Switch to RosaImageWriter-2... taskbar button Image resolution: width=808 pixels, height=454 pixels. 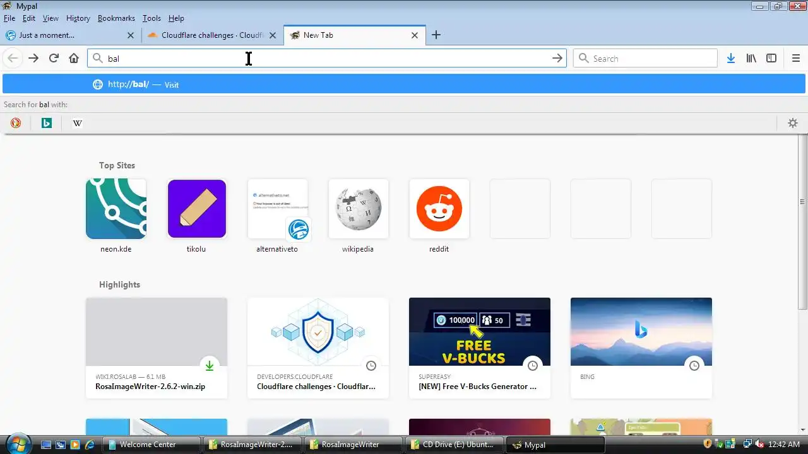tap(252, 445)
